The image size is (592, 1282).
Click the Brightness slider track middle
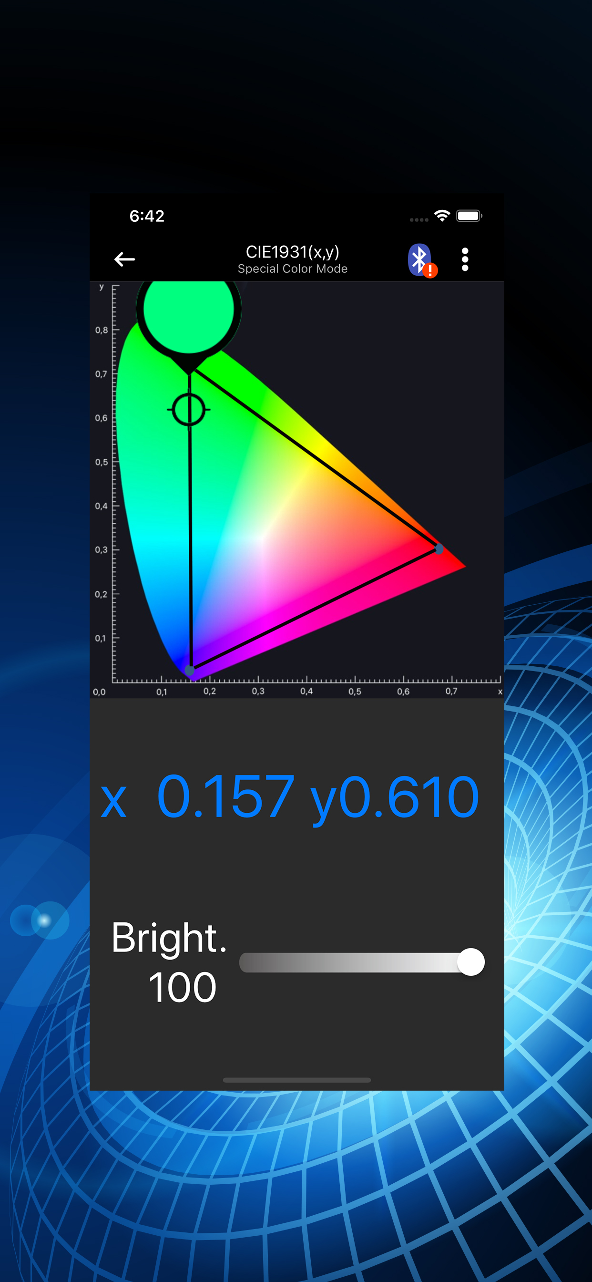click(362, 962)
